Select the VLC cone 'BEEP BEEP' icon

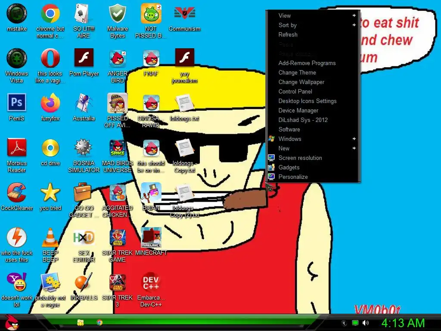[50, 237]
